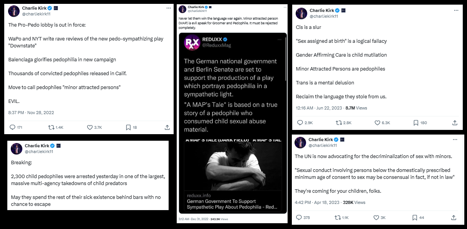The image size is (467, 229).
Task: Bookmark the tweet with 180 bookmarks
Action: point(416,123)
